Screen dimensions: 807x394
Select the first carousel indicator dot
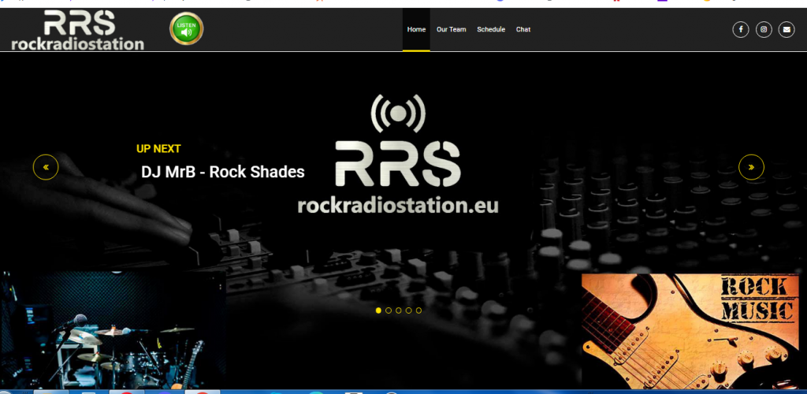pyautogui.click(x=378, y=310)
